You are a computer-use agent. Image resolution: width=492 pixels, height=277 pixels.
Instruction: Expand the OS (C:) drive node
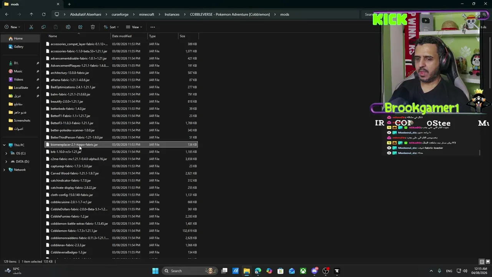[x=6, y=153]
